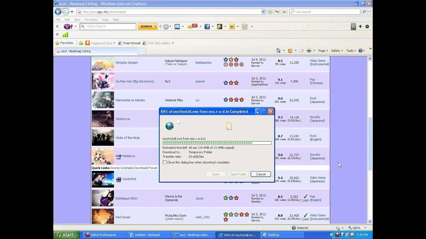Click the Yahoo! logo on toolbar
Viewport: 426px width, 239px height.
pyautogui.click(x=68, y=27)
